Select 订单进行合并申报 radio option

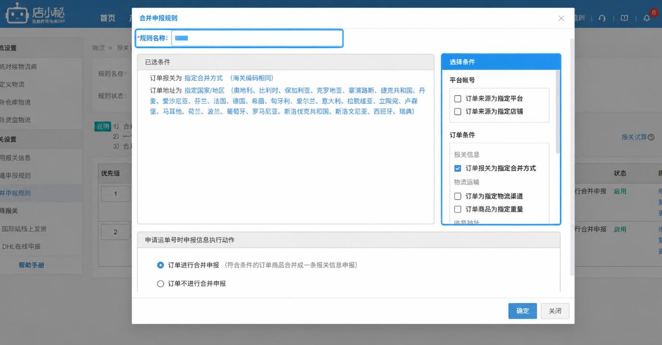[x=160, y=265]
